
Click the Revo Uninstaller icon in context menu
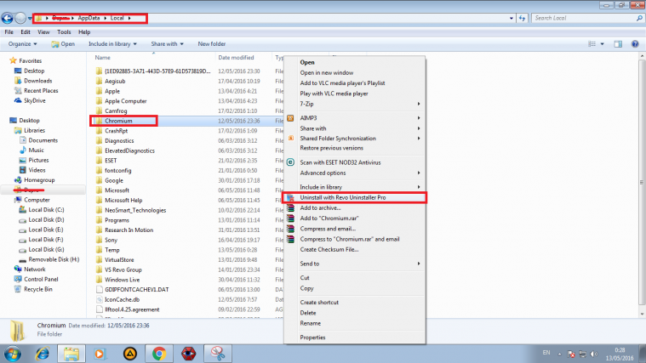click(290, 198)
